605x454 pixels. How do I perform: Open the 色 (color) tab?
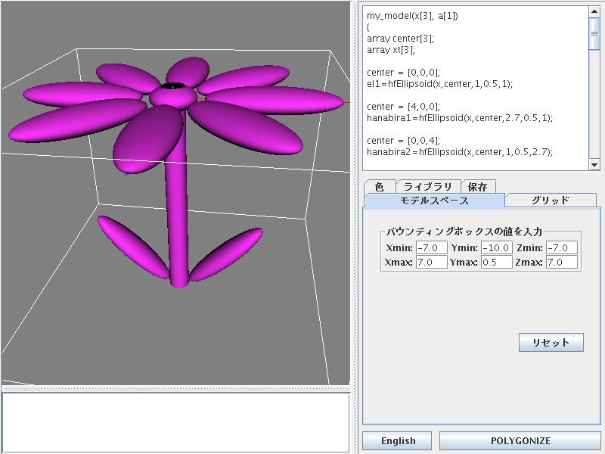coord(380,187)
